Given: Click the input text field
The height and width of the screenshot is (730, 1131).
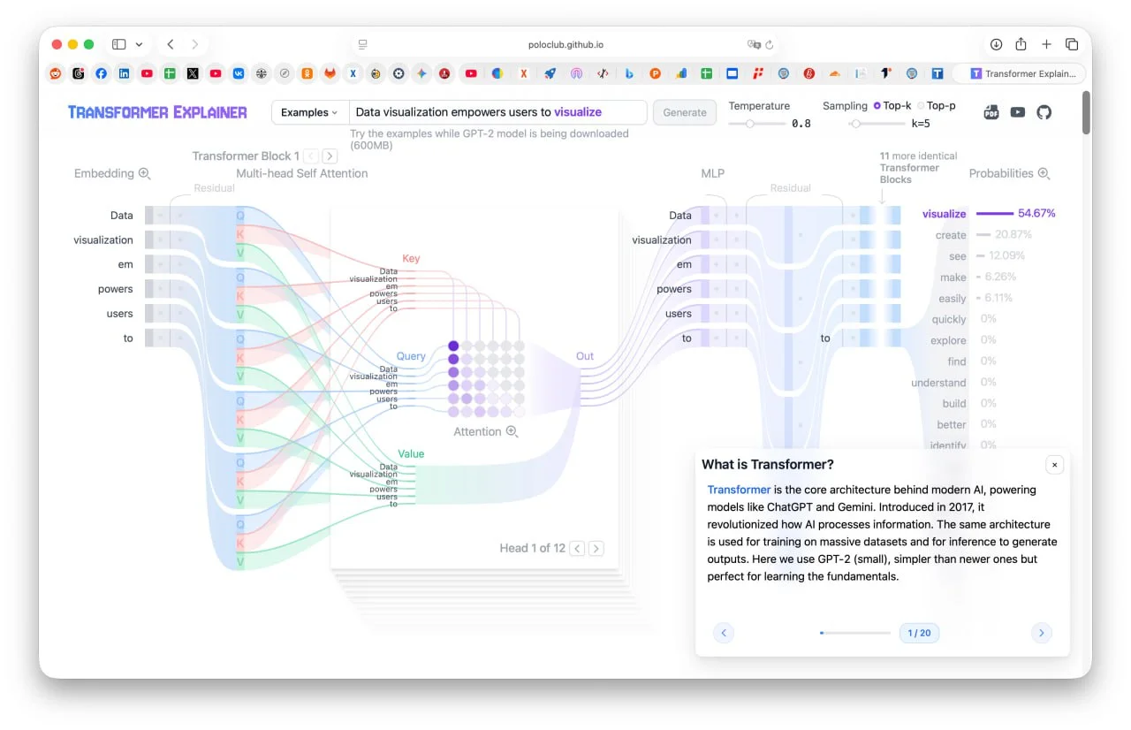Looking at the screenshot, I should [499, 112].
